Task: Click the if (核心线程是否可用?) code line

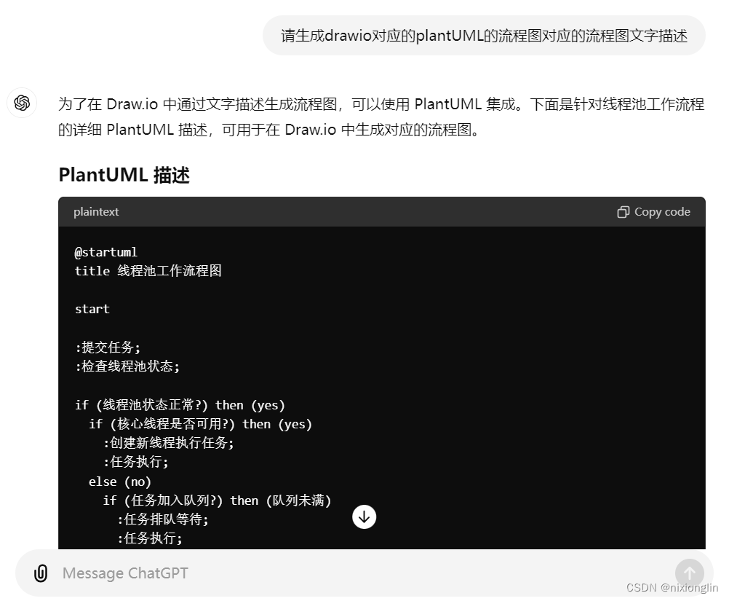Action: pos(200,424)
